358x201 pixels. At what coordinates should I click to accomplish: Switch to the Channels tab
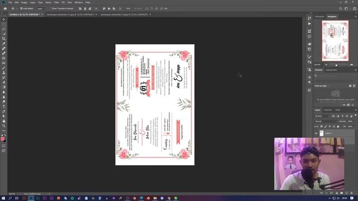tap(328, 110)
